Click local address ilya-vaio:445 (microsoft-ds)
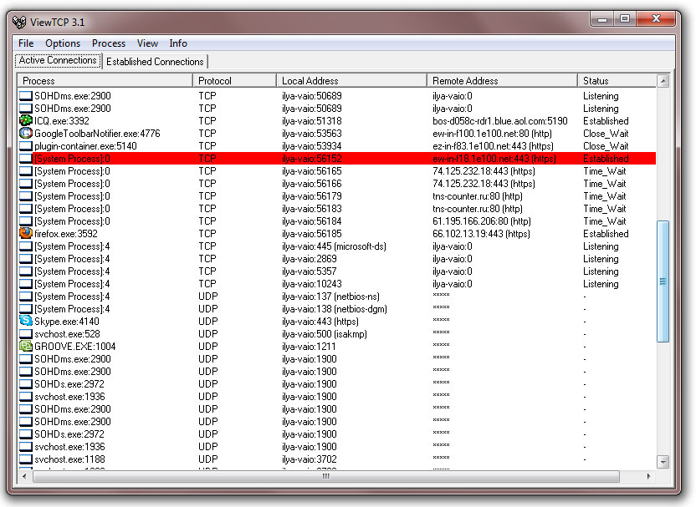The image size is (696, 507). pos(334,246)
